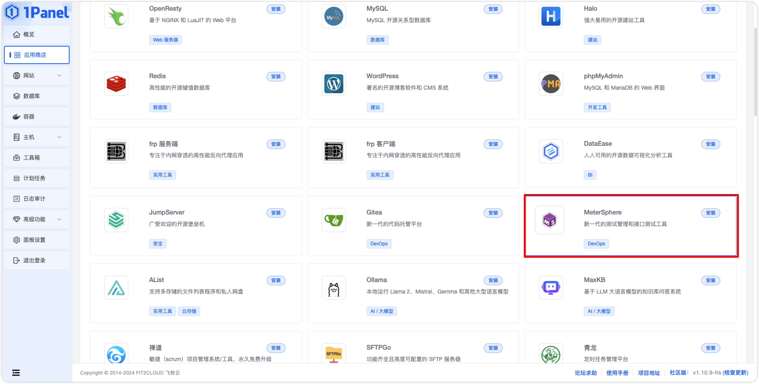This screenshot has width=759, height=384.
Task: Open the 概览 overview page
Action: pos(37,34)
